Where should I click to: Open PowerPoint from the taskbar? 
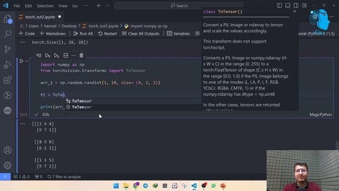click(223, 186)
